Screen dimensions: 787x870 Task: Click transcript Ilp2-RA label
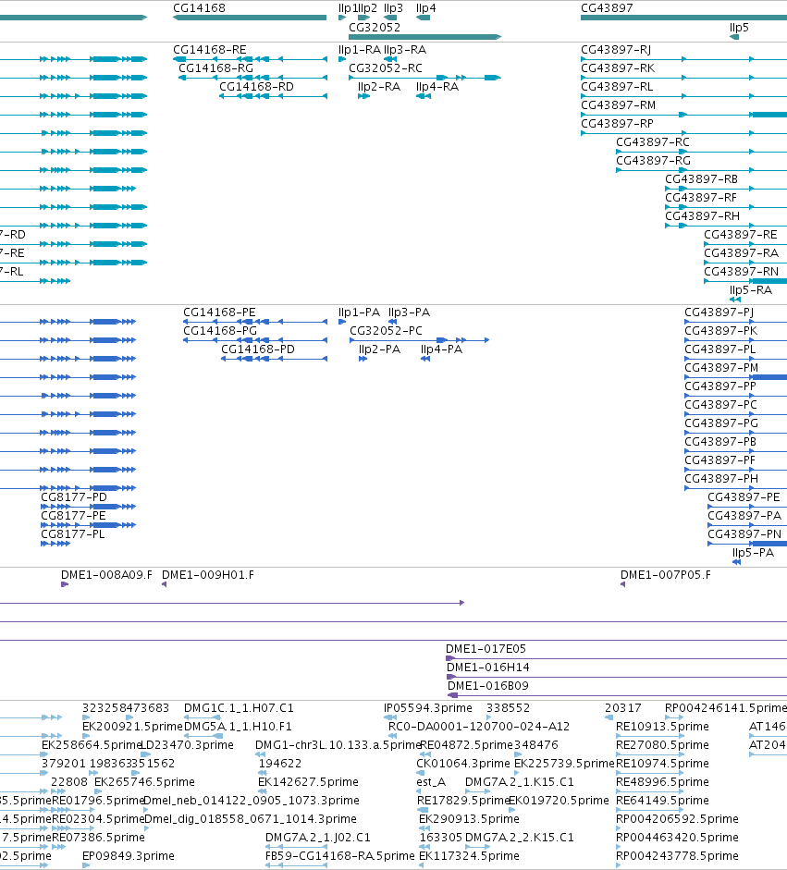click(379, 87)
